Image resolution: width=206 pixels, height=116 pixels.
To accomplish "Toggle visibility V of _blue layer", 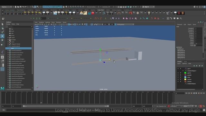I will (178, 77).
